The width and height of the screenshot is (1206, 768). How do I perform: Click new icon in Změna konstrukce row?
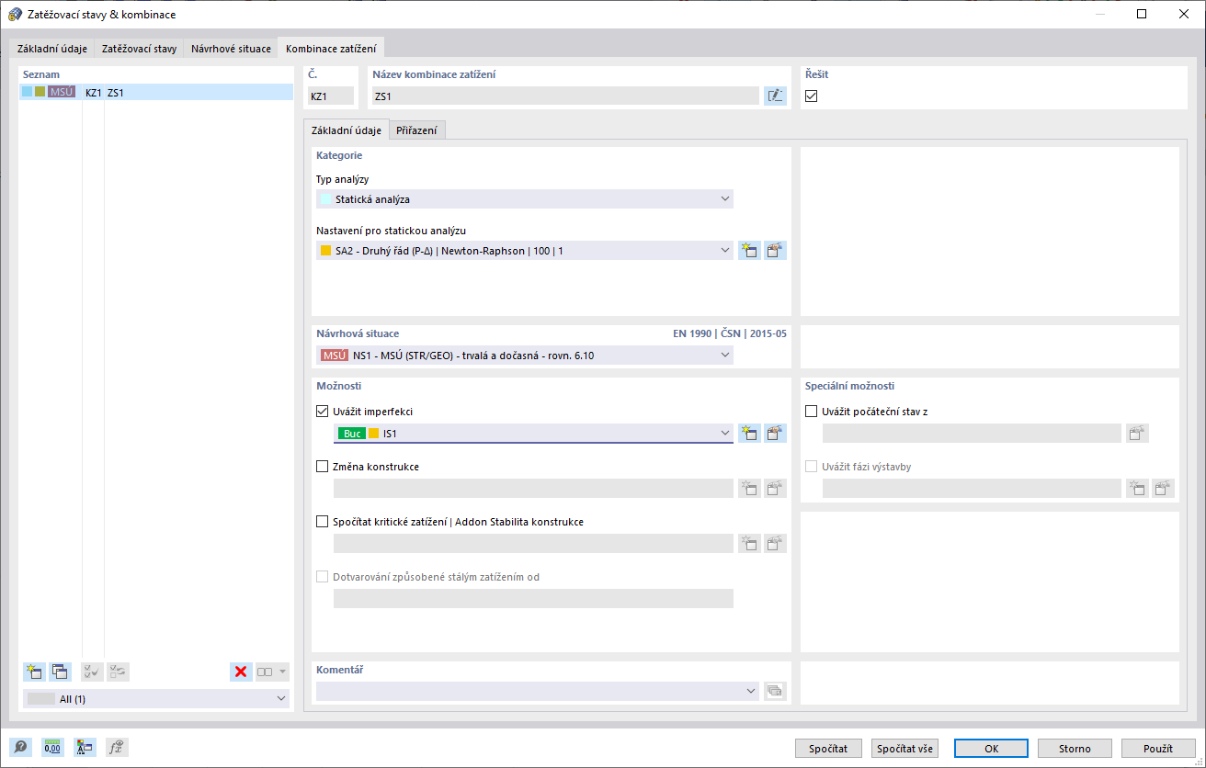point(749,489)
